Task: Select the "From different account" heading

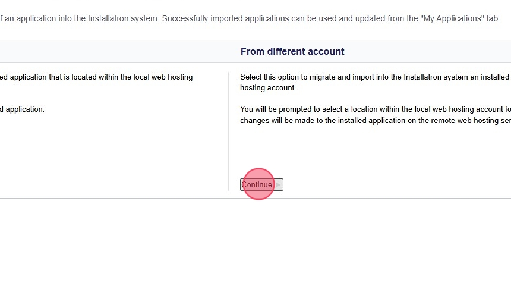Action: 292,52
